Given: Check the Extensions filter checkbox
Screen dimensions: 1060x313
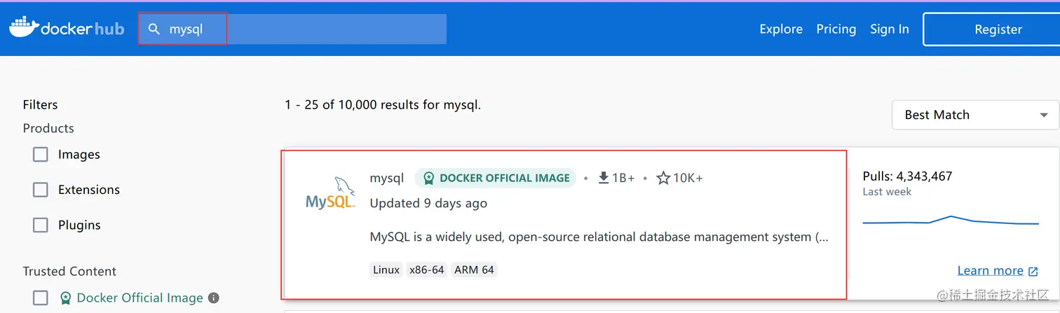Looking at the screenshot, I should (x=41, y=190).
